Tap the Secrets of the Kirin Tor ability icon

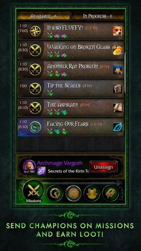42,171
